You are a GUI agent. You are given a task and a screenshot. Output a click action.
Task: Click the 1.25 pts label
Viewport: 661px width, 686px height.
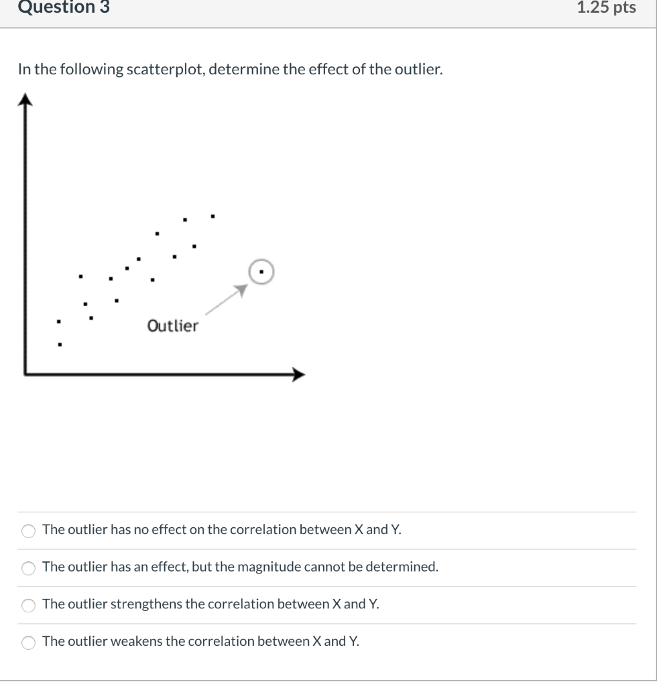tap(606, 8)
